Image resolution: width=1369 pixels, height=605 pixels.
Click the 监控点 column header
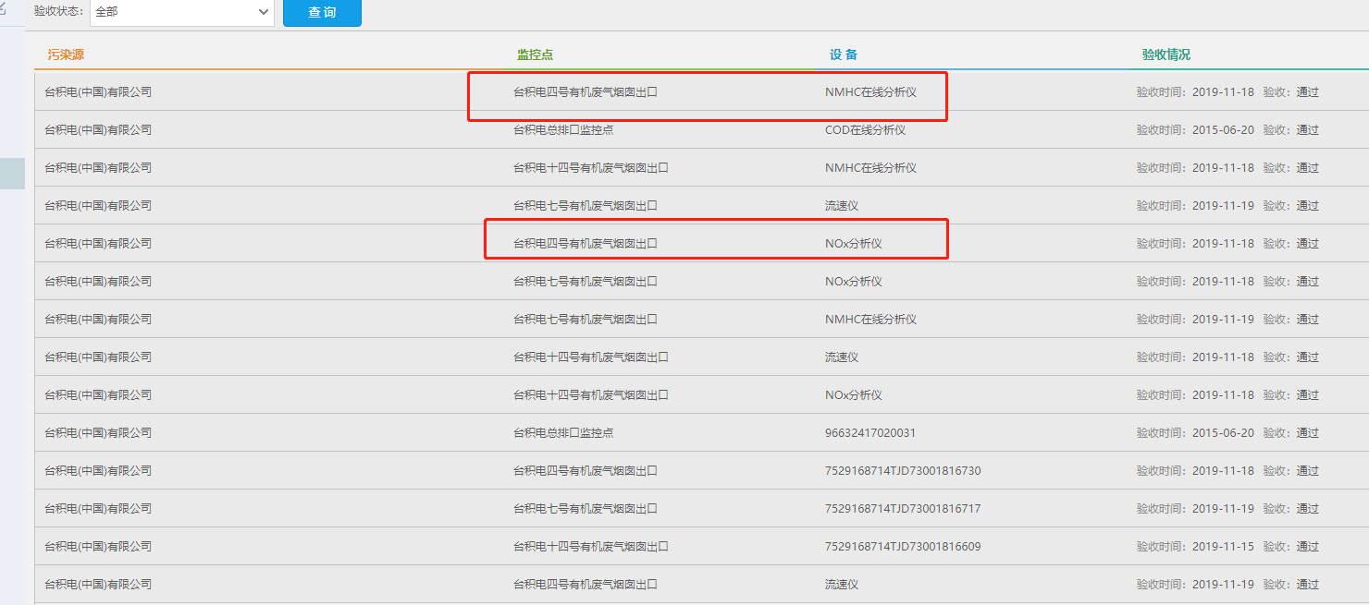pyautogui.click(x=536, y=54)
